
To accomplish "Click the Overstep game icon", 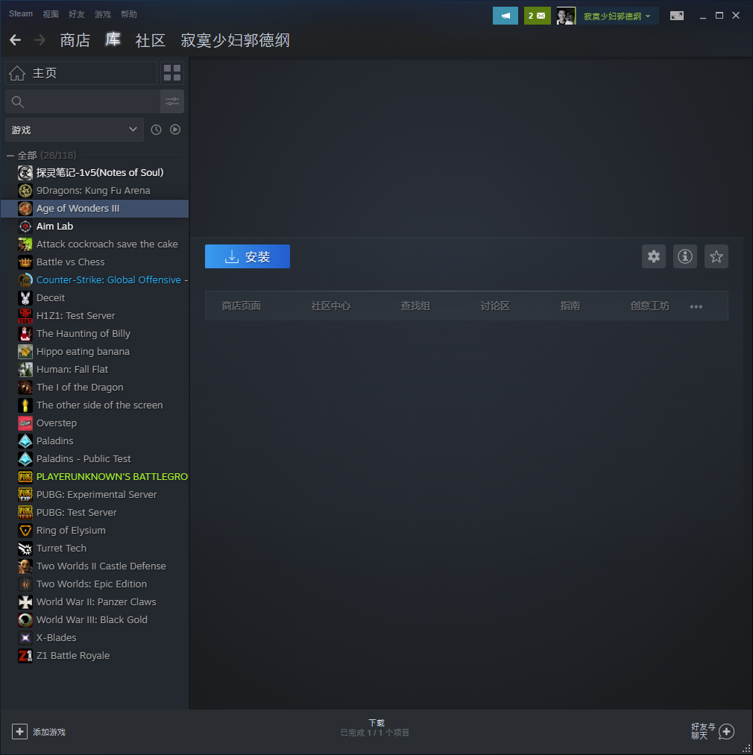I will click(25, 423).
